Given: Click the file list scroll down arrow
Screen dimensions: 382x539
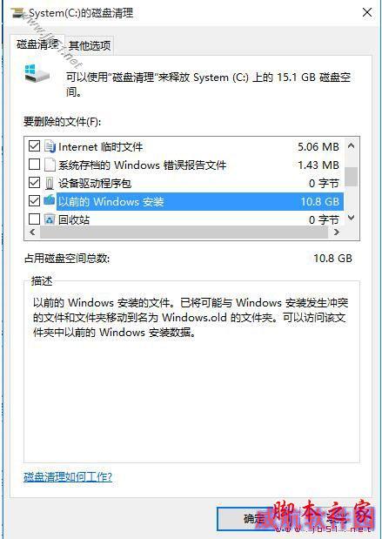Looking at the screenshot, I should coord(351,218).
